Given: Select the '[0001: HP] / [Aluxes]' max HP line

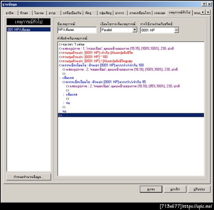Looking at the screenshot, I should click(131, 61).
